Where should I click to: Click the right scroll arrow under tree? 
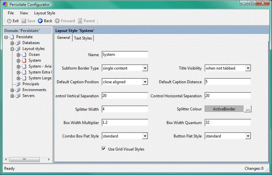[49, 159]
